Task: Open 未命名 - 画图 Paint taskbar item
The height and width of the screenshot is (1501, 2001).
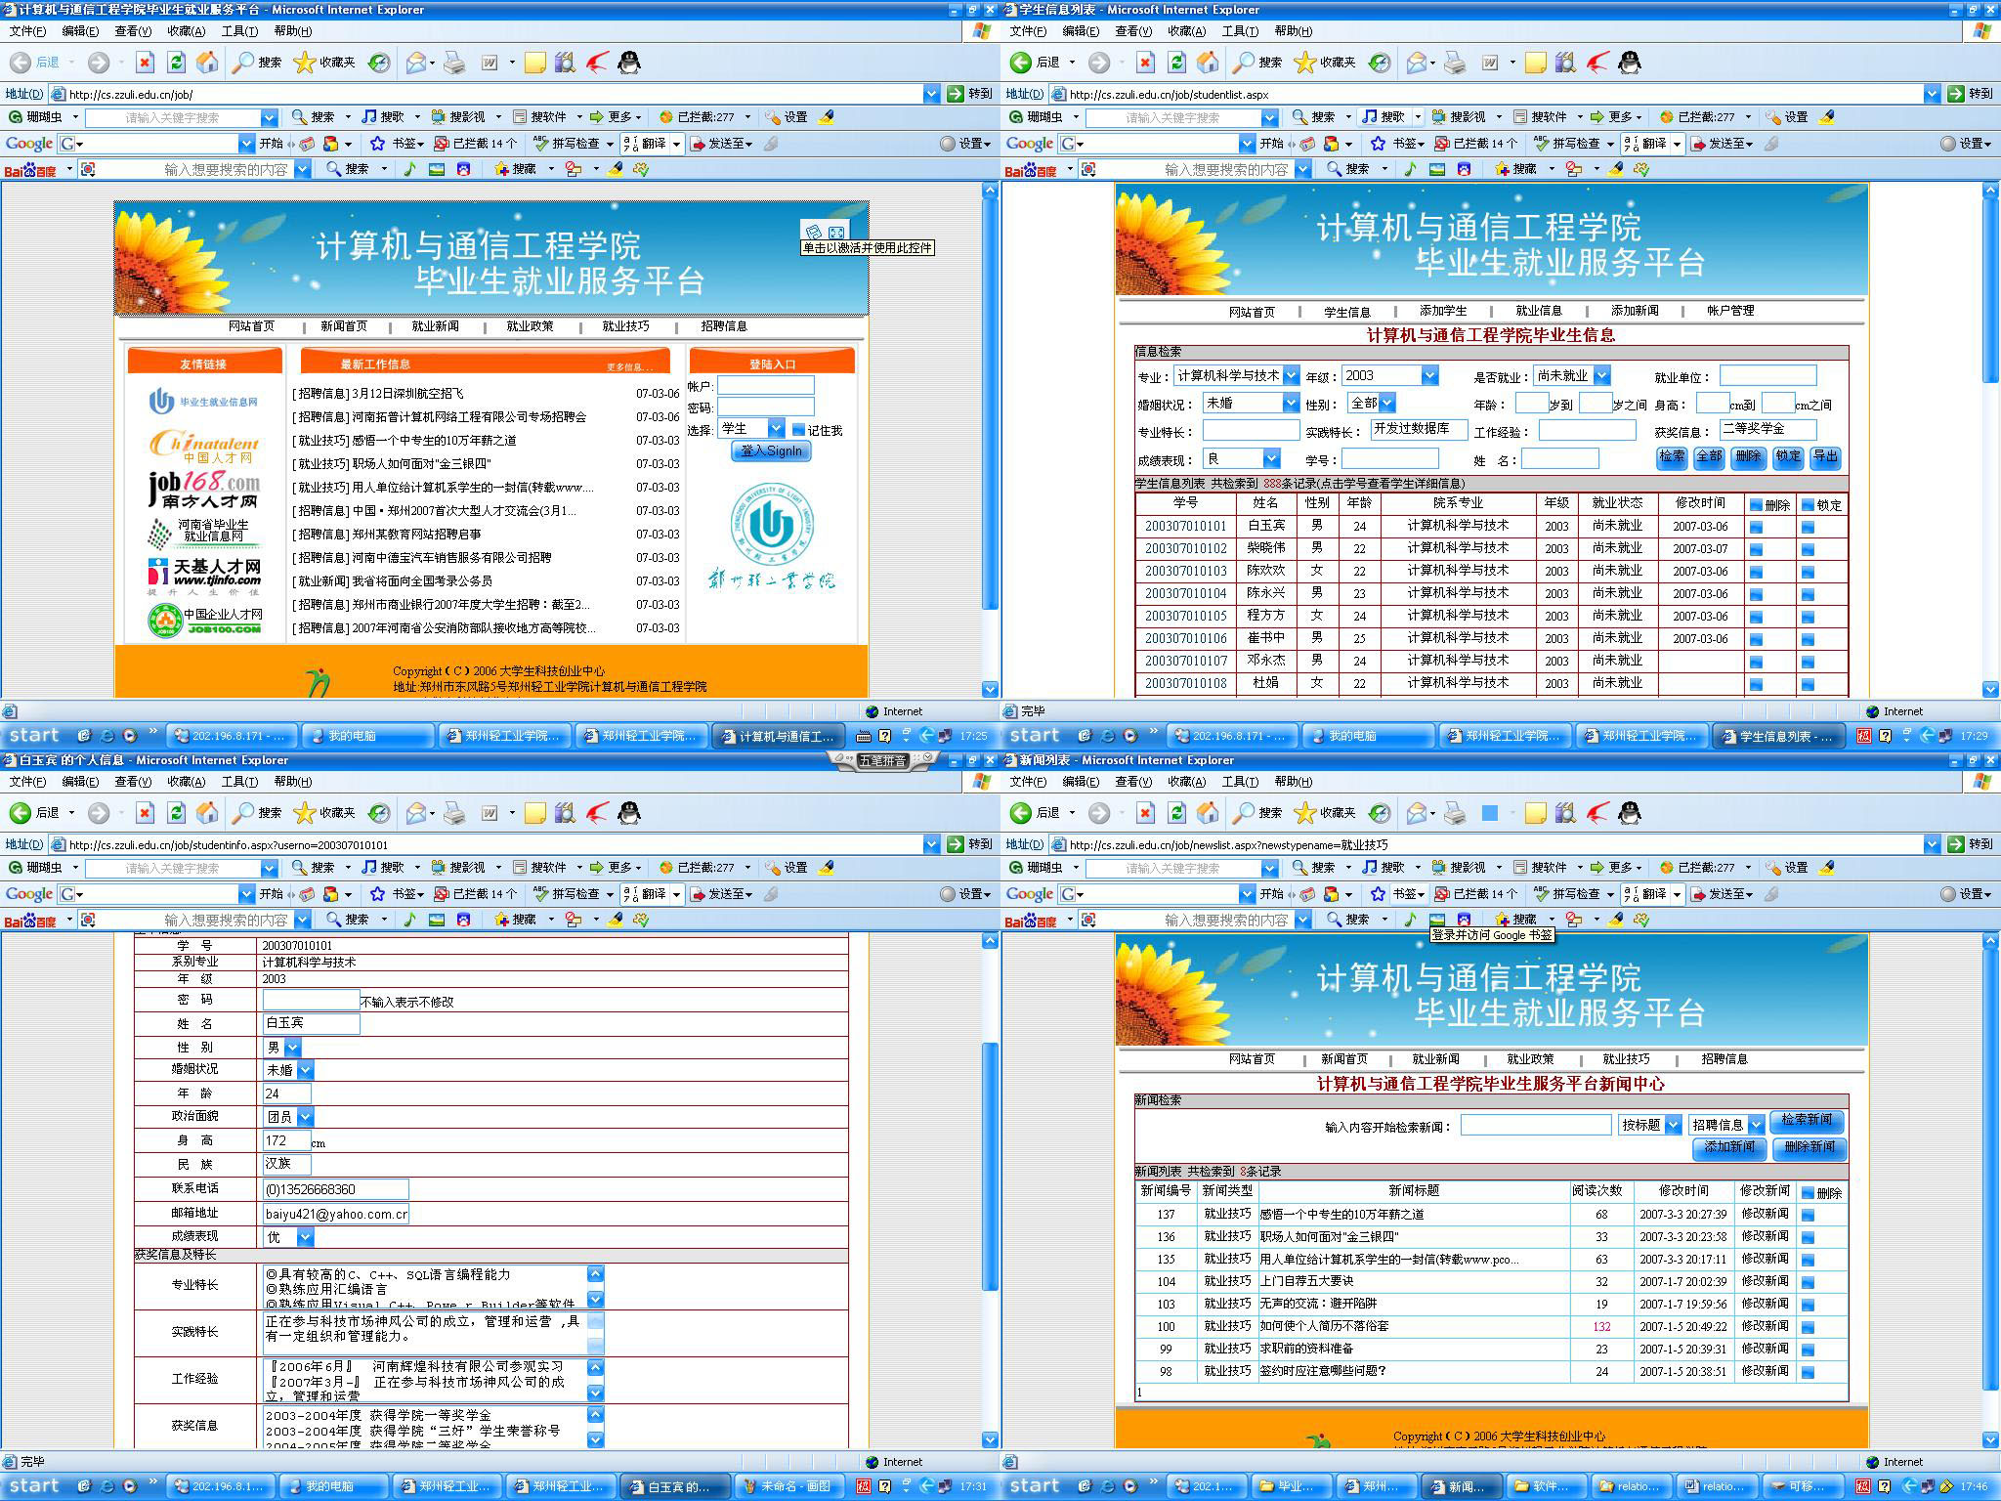Action: point(788,1486)
